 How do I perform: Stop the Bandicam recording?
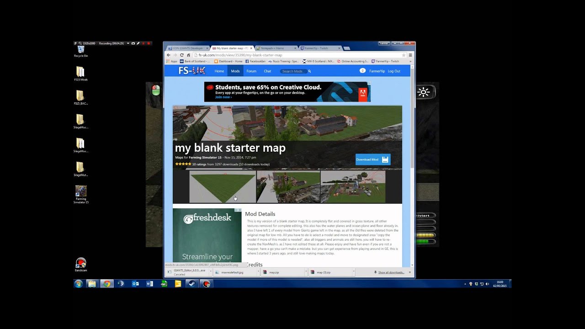coord(149,43)
